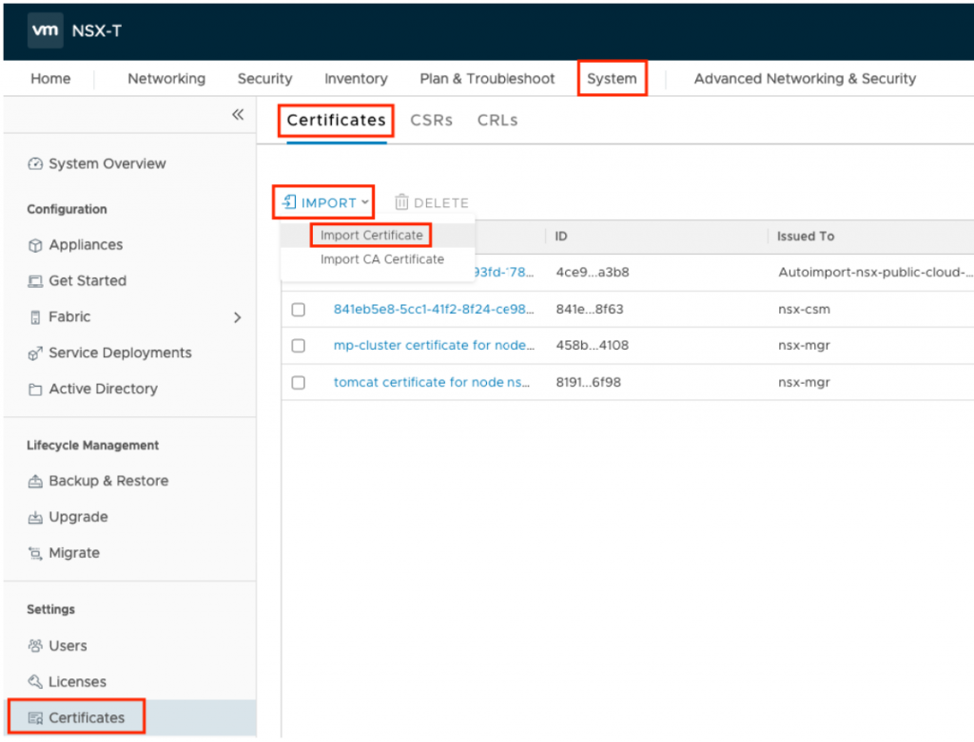974x742 pixels.
Task: Expand the Fabric submenu chevron
Action: tap(237, 317)
